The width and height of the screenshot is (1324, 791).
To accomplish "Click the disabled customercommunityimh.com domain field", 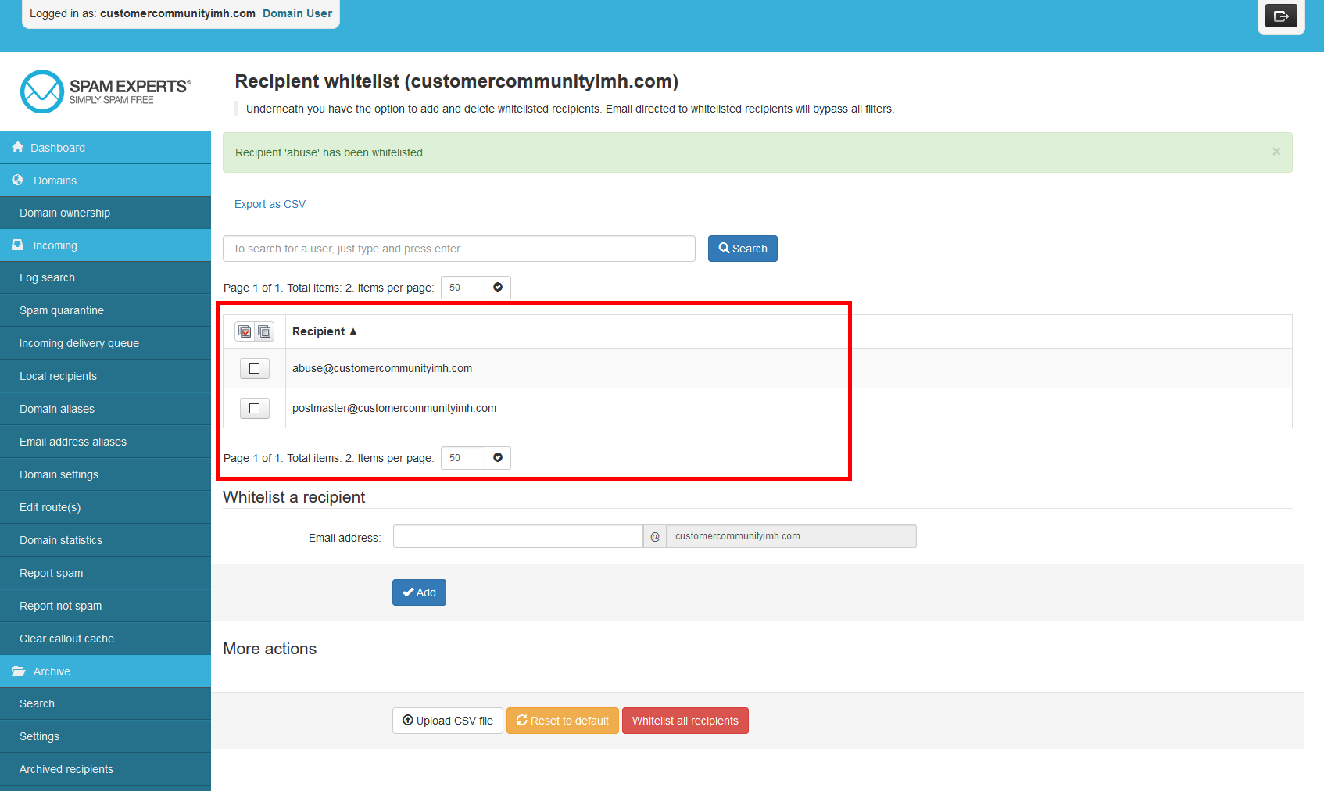I will click(792, 536).
